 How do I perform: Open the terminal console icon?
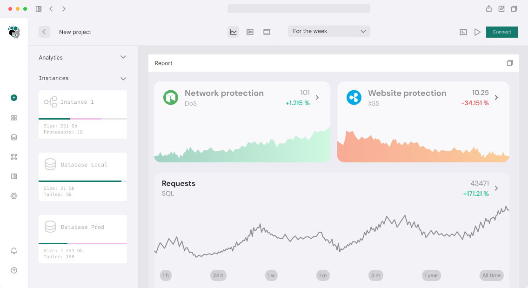click(x=463, y=32)
